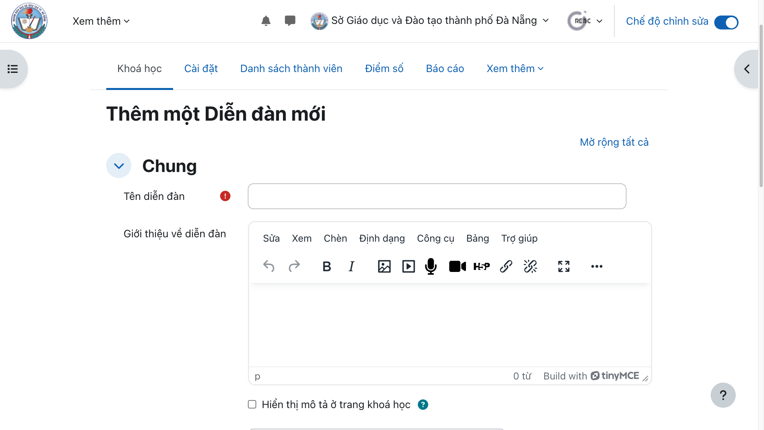Image resolution: width=764 pixels, height=430 pixels.
Task: Remove link with unlink icon
Action: pyautogui.click(x=530, y=266)
